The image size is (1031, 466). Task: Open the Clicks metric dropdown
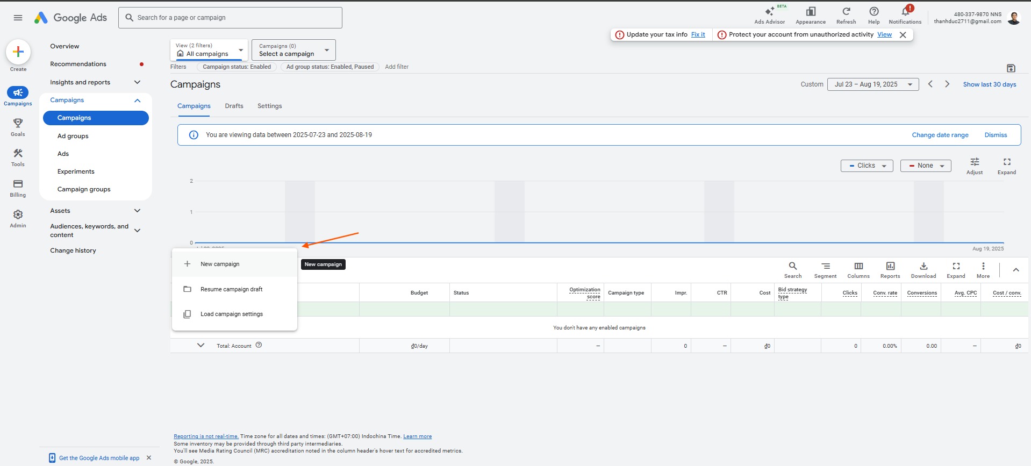(867, 166)
